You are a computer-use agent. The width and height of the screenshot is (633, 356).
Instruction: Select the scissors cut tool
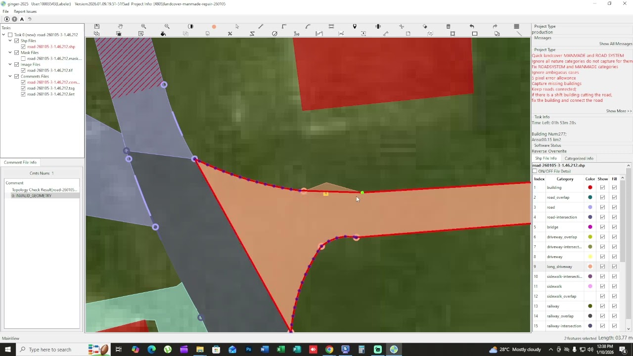click(x=402, y=26)
